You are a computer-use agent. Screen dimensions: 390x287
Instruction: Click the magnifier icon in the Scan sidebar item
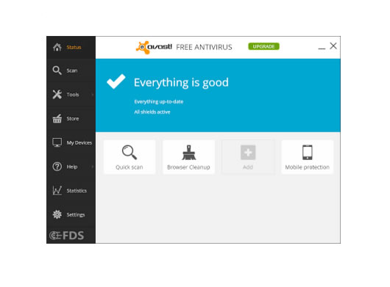[x=57, y=70]
